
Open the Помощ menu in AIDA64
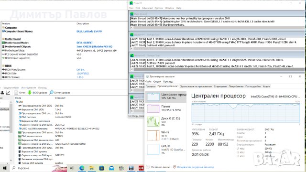(x=43, y=88)
